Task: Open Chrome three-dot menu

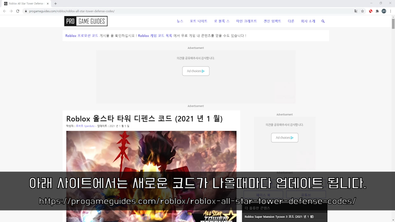Action: coord(390,11)
